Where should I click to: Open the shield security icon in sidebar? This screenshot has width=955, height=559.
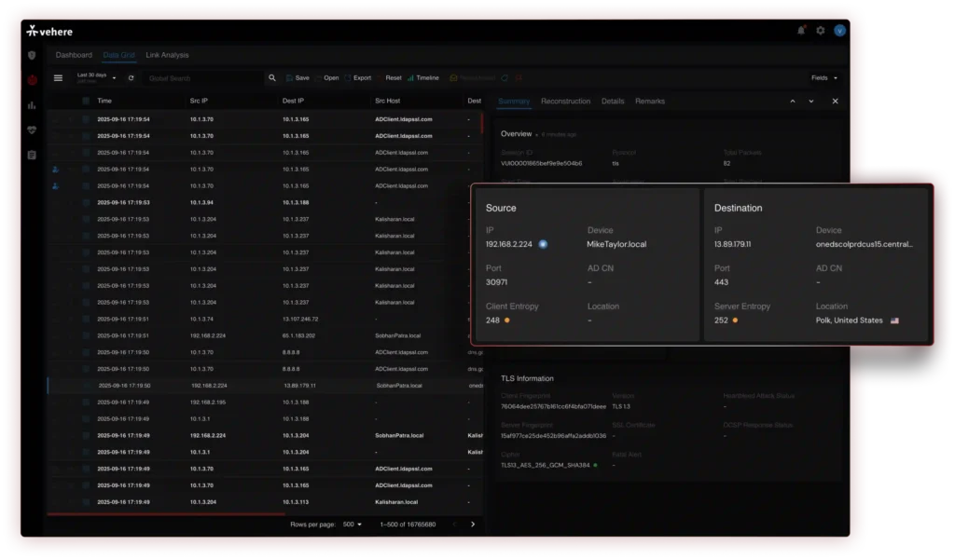tap(32, 55)
